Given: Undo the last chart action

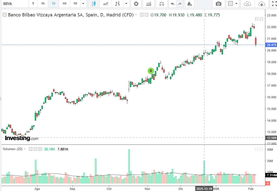Looking at the screenshot, I should pos(172,4).
